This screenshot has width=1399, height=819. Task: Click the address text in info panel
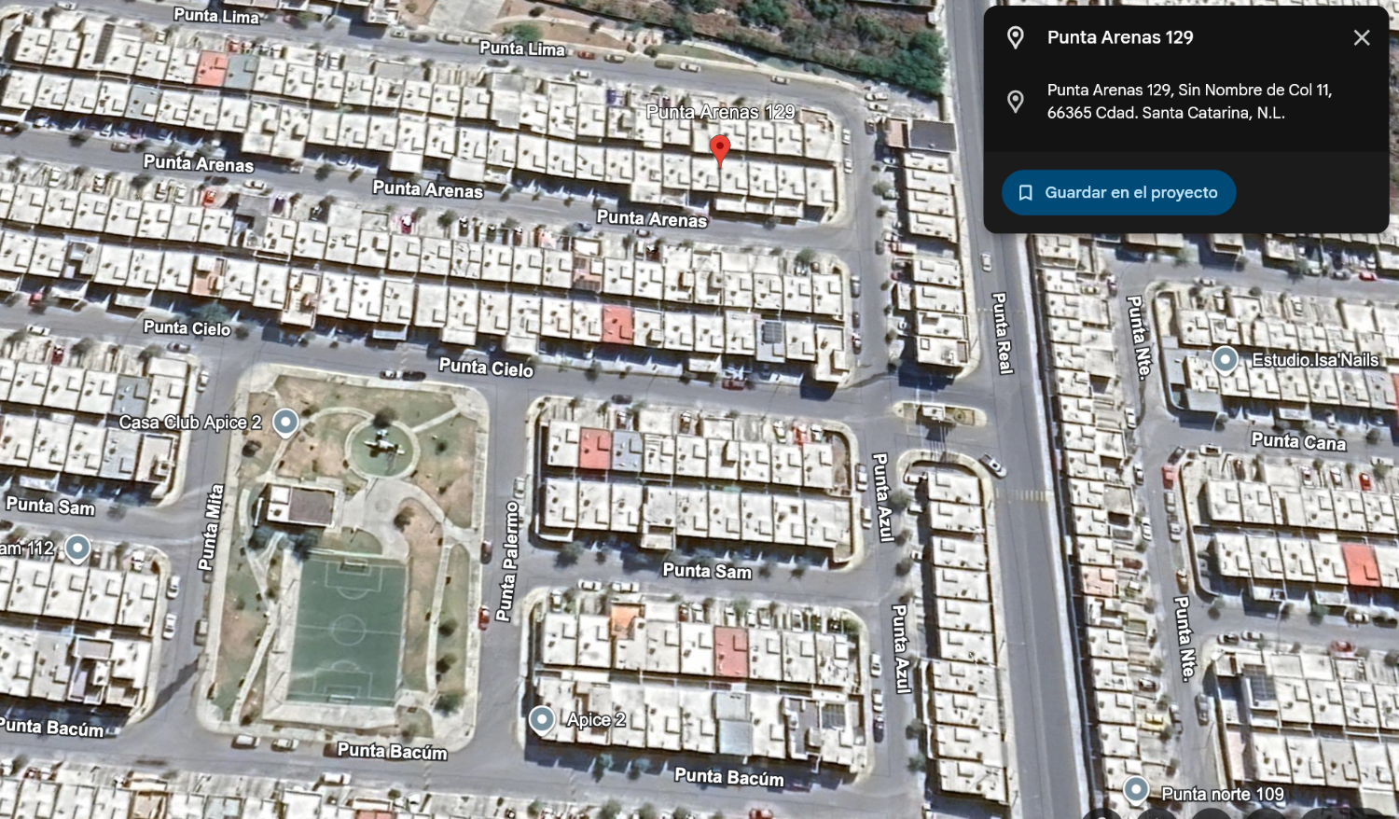(1189, 101)
